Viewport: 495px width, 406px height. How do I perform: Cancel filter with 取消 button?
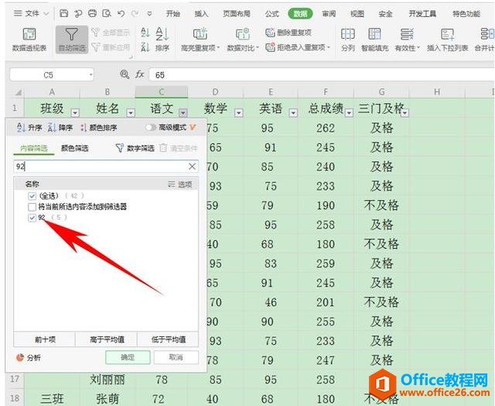click(x=176, y=357)
